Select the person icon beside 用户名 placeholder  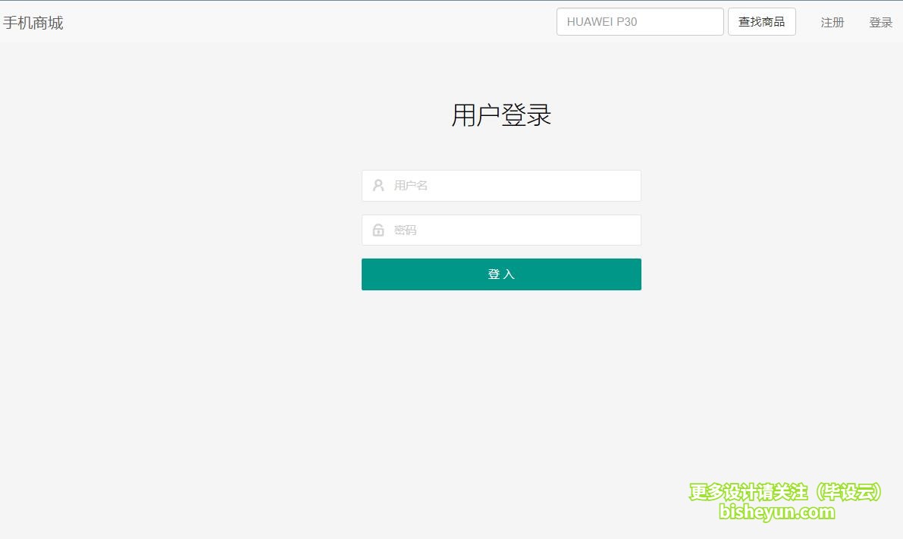378,186
